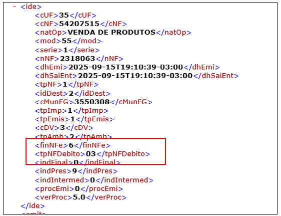Collapse the ide node with the minus sign

coord(14,7)
